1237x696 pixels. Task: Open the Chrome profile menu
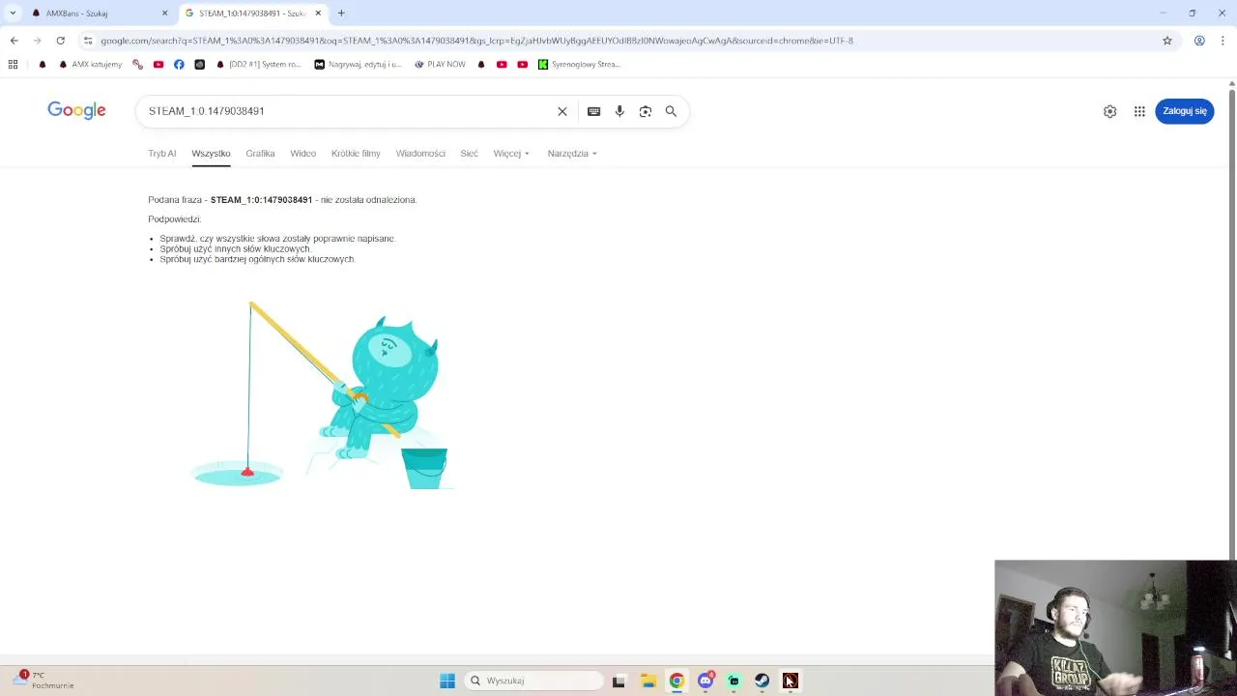(x=1199, y=41)
